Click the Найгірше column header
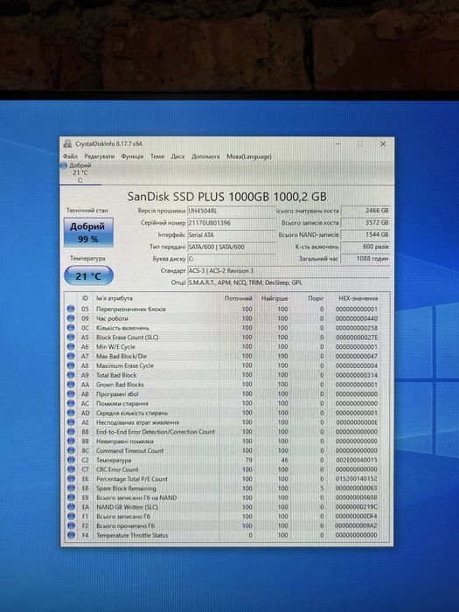The image size is (459, 612). pos(275,298)
